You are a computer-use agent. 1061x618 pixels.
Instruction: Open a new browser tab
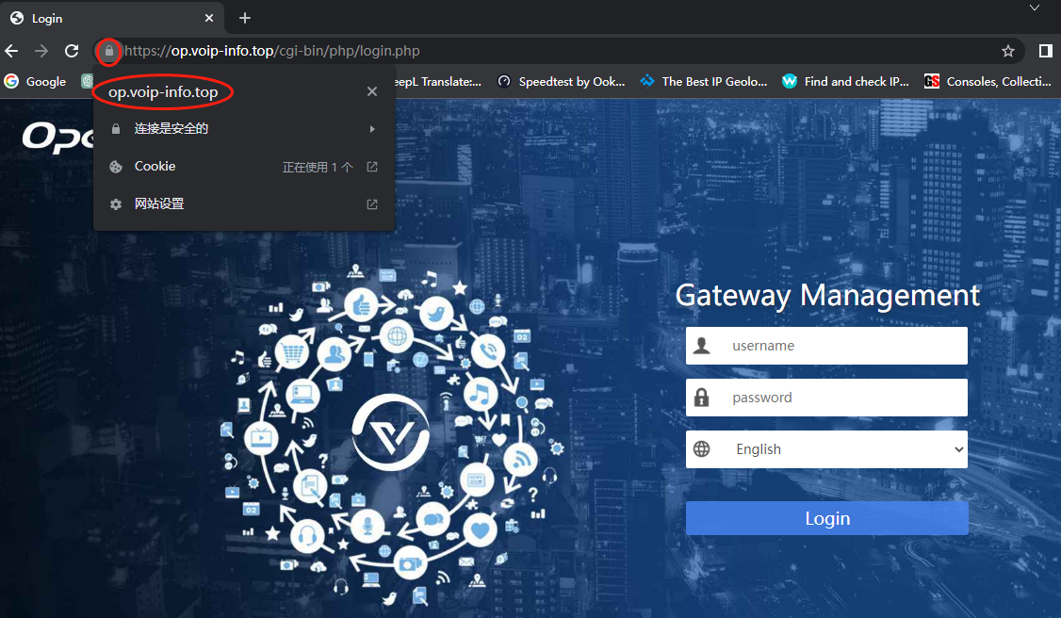click(245, 18)
